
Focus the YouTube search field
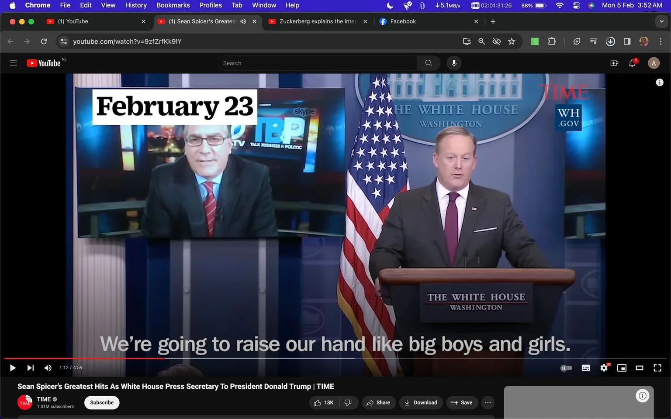point(317,63)
